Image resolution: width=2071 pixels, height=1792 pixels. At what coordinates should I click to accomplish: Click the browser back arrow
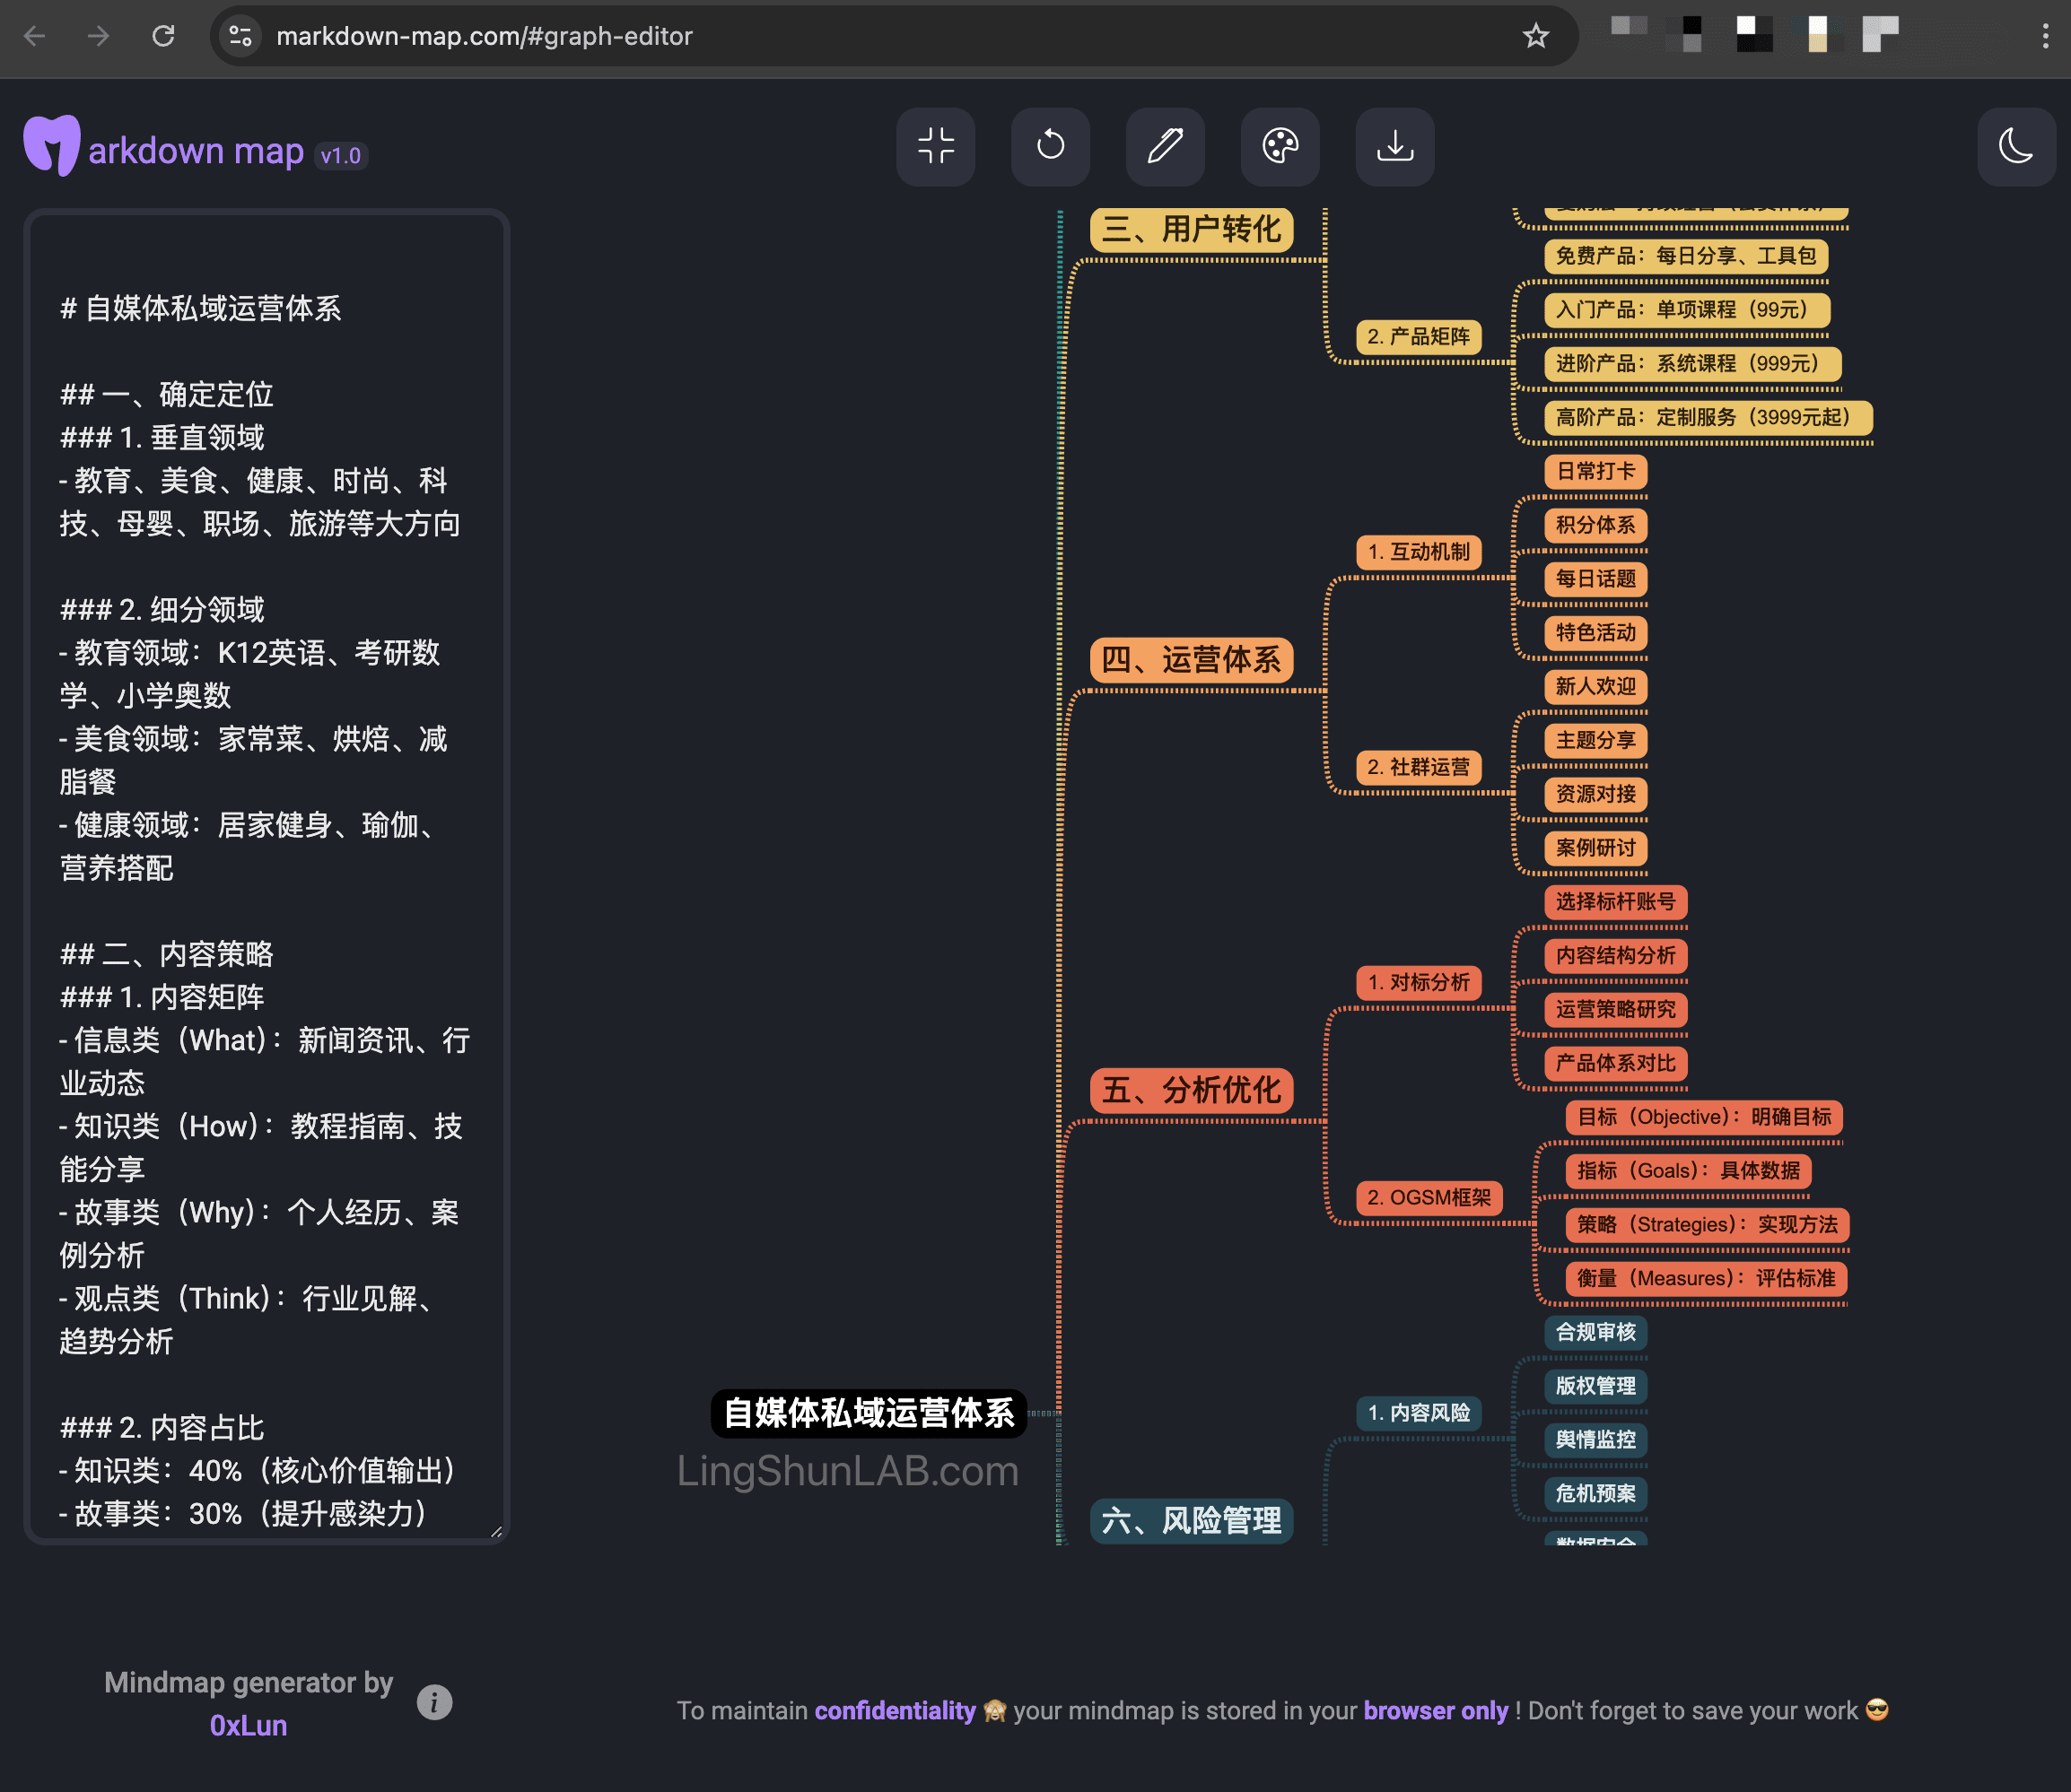[x=34, y=36]
